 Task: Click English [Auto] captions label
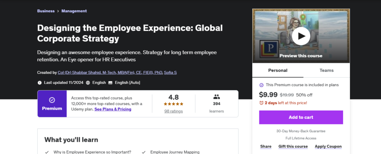pos(128,83)
